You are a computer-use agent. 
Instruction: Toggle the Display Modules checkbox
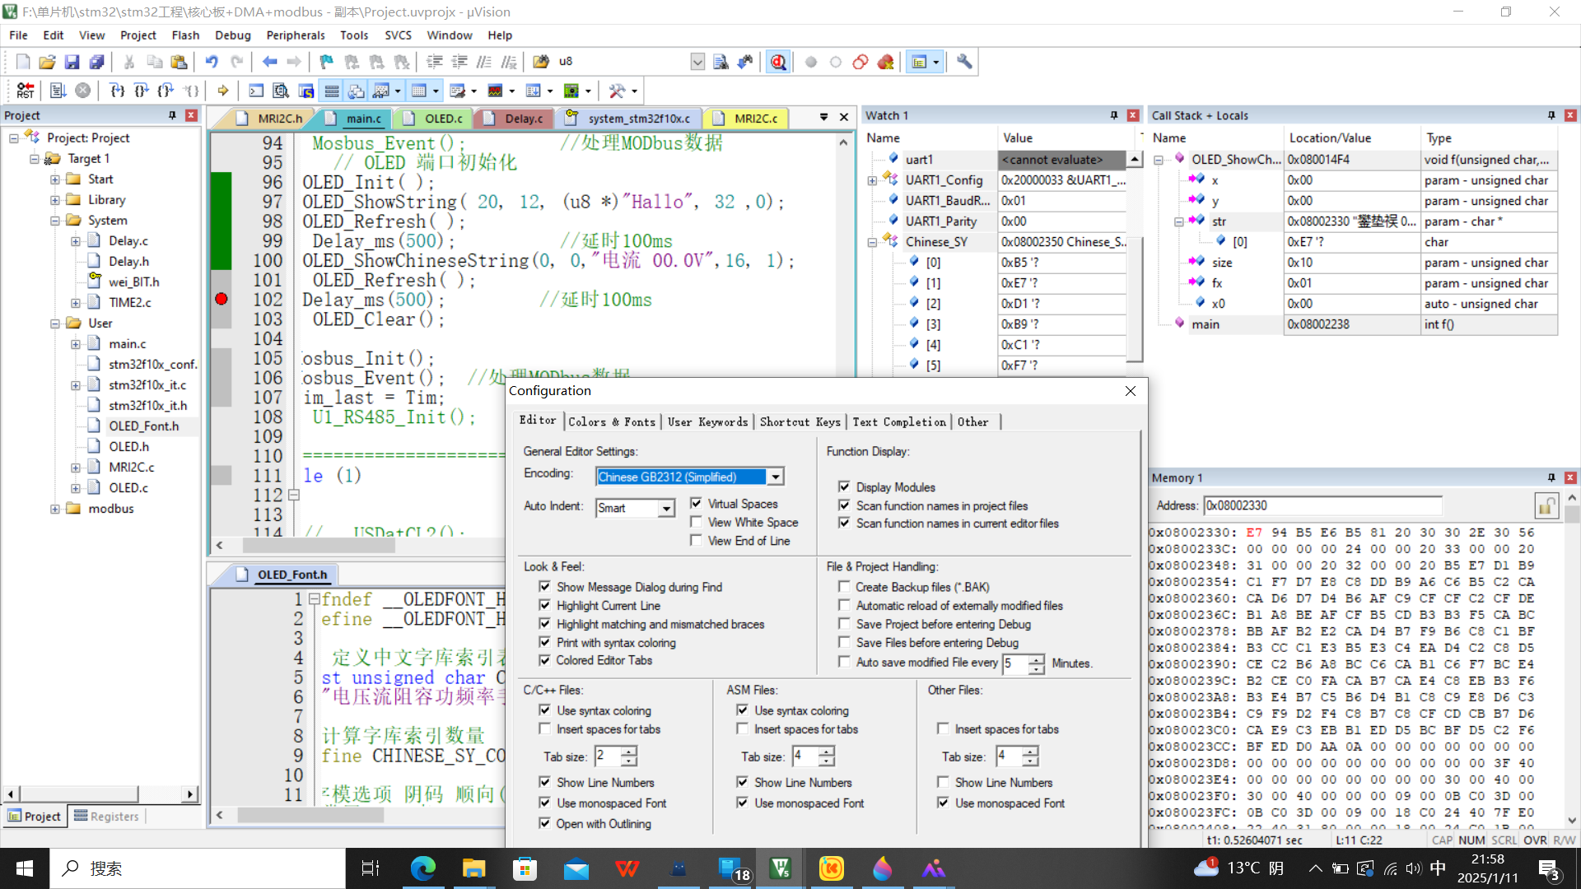click(x=844, y=486)
